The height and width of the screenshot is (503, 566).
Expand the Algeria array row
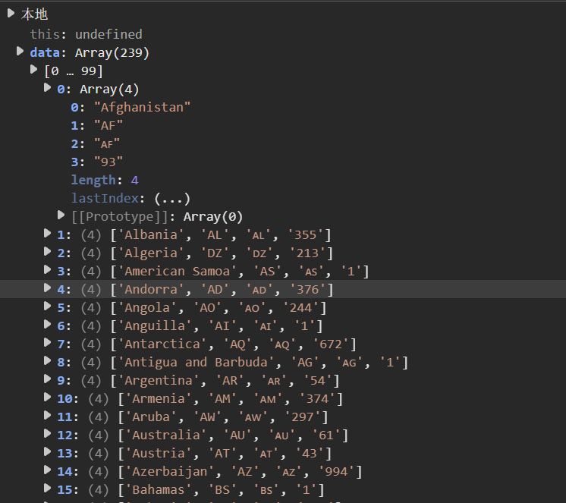(48, 253)
